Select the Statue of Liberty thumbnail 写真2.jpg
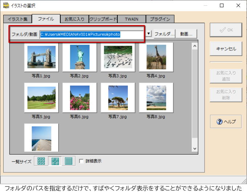The width and height of the screenshot is (247, 193). (x=80, y=57)
